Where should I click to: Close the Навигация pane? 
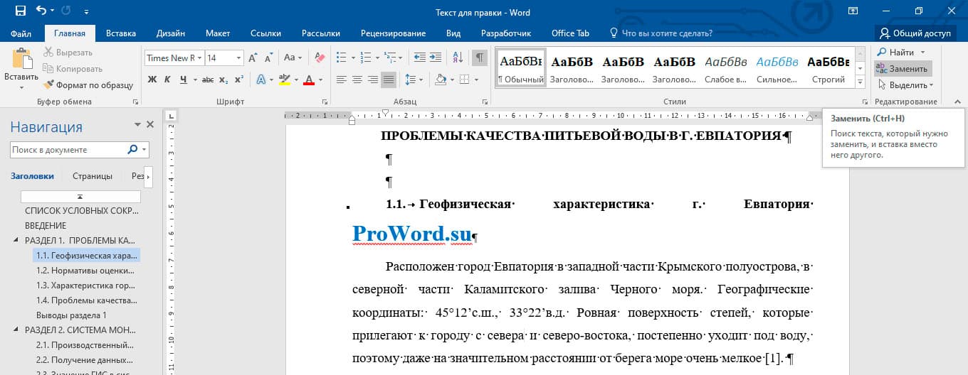(150, 124)
